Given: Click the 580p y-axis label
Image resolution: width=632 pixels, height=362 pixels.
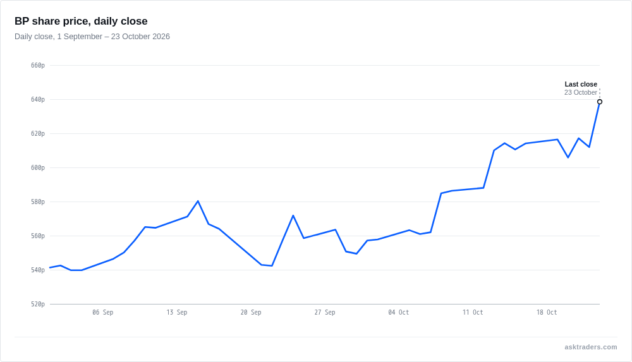Looking at the screenshot, I should 38,202.
